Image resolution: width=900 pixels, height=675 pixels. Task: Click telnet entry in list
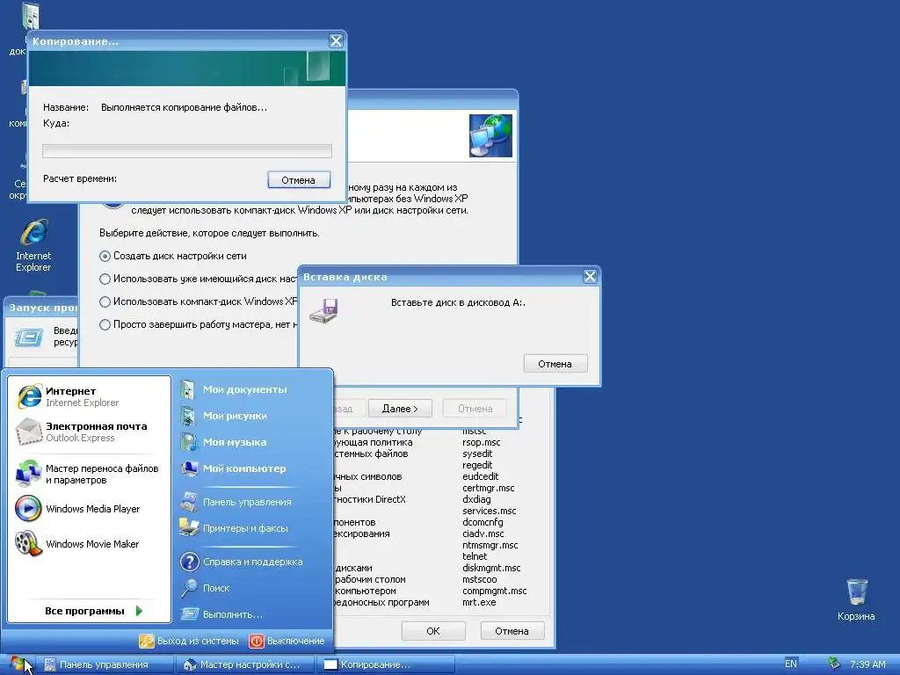click(x=475, y=556)
